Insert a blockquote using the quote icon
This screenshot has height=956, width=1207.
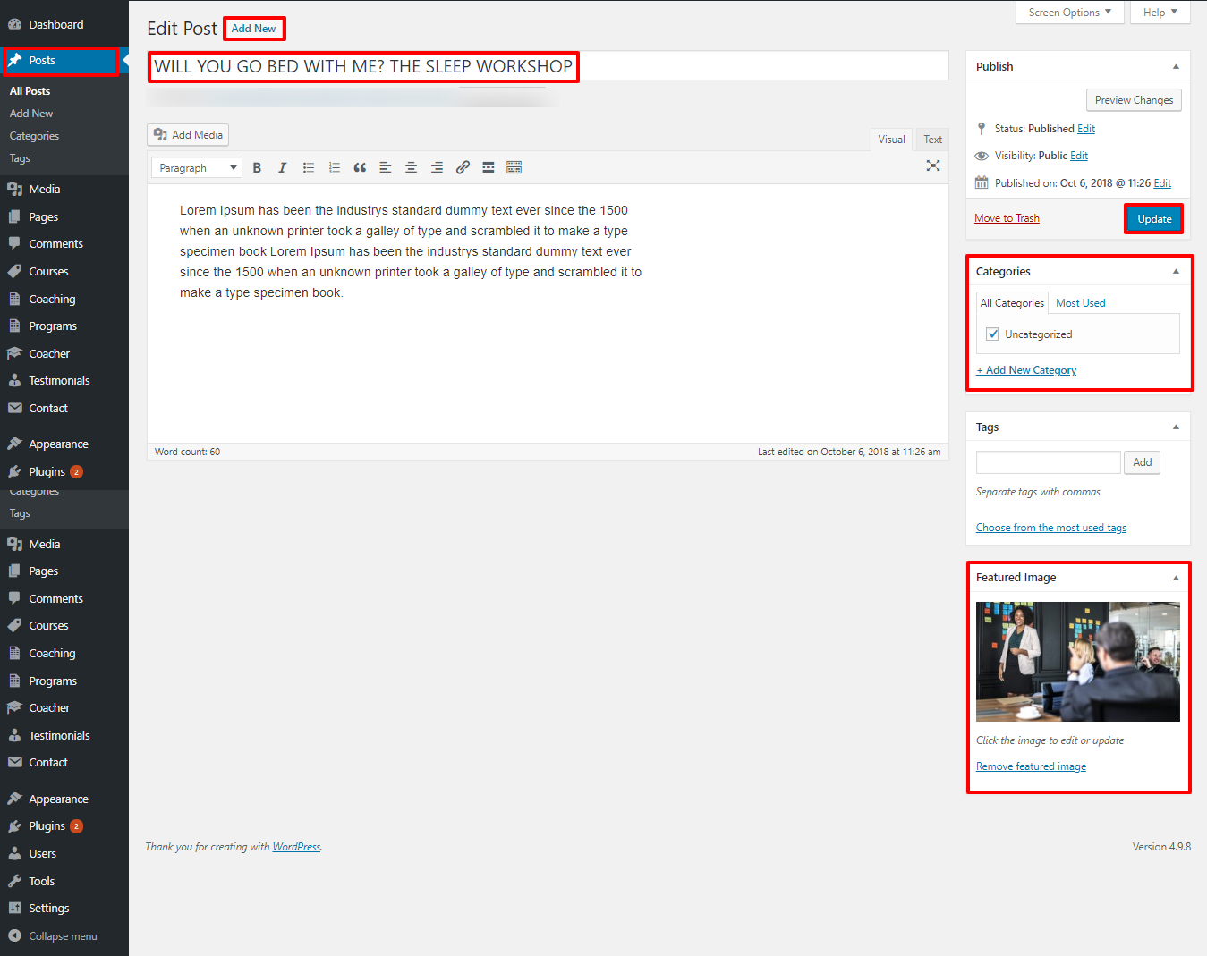(x=360, y=168)
